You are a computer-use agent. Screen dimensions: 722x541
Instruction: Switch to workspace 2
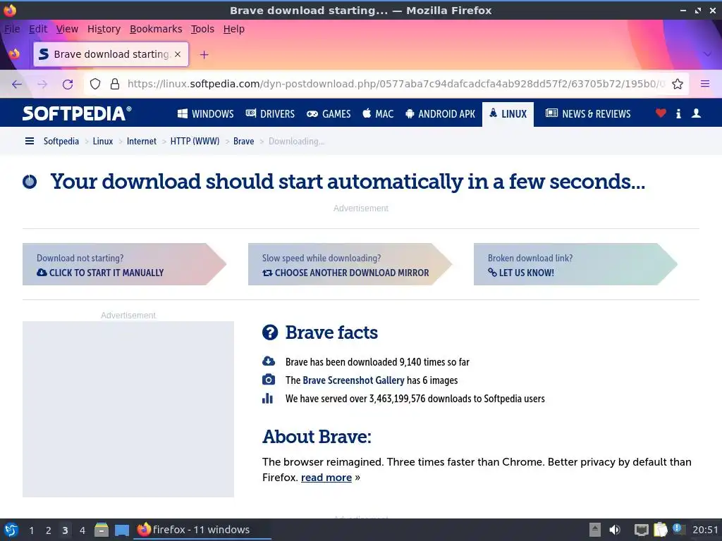(49, 530)
